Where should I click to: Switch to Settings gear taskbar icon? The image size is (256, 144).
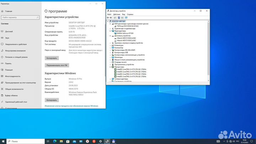(100, 142)
